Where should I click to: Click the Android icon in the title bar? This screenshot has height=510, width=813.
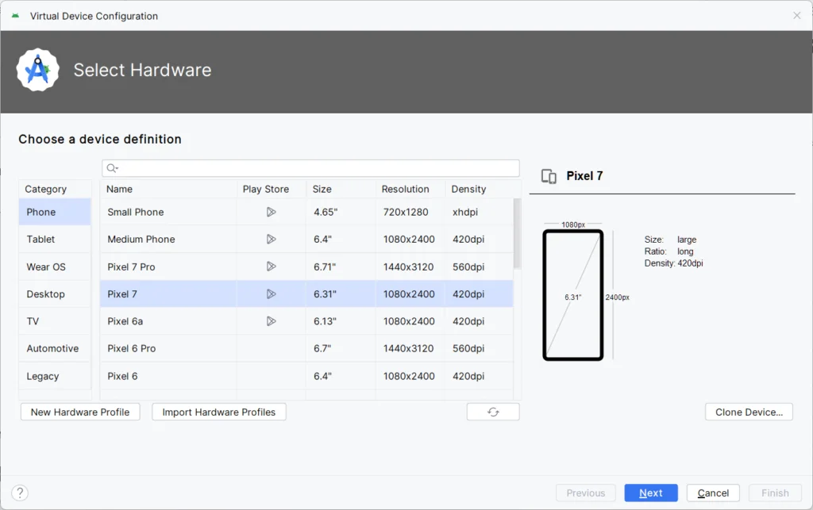16,16
